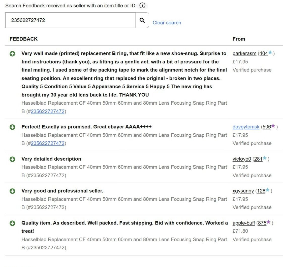
Task: Open xgysunny's profile link
Action: click(x=243, y=191)
